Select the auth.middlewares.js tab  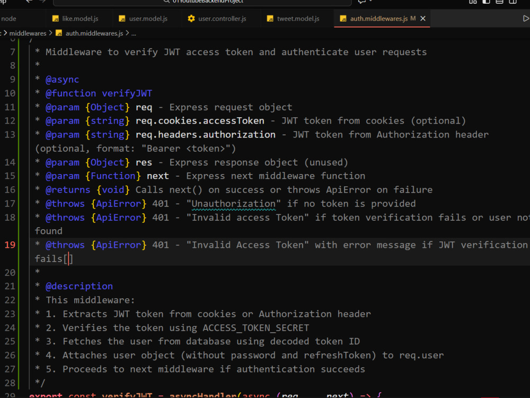tap(378, 19)
